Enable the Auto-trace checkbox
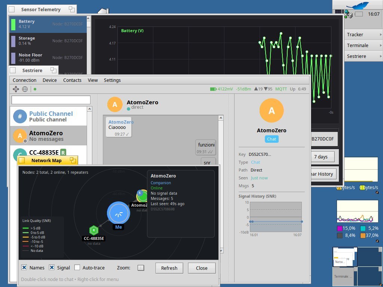 pyautogui.click(x=77, y=268)
